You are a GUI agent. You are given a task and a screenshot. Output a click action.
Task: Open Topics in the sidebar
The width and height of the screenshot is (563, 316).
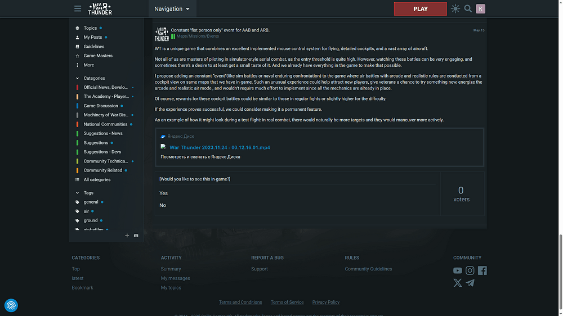pos(90,28)
